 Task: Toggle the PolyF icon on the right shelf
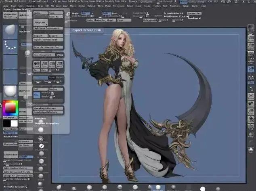251,127
